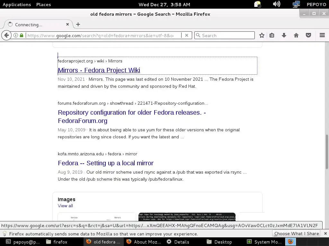
Task: Click the network computers tray icon
Action: [296, 4]
